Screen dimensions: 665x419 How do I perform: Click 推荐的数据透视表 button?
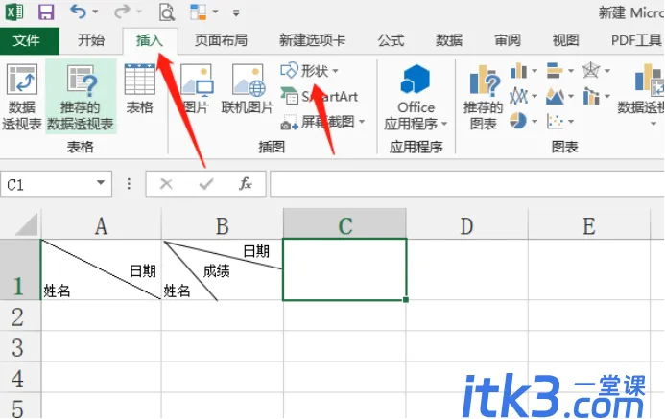[81, 97]
